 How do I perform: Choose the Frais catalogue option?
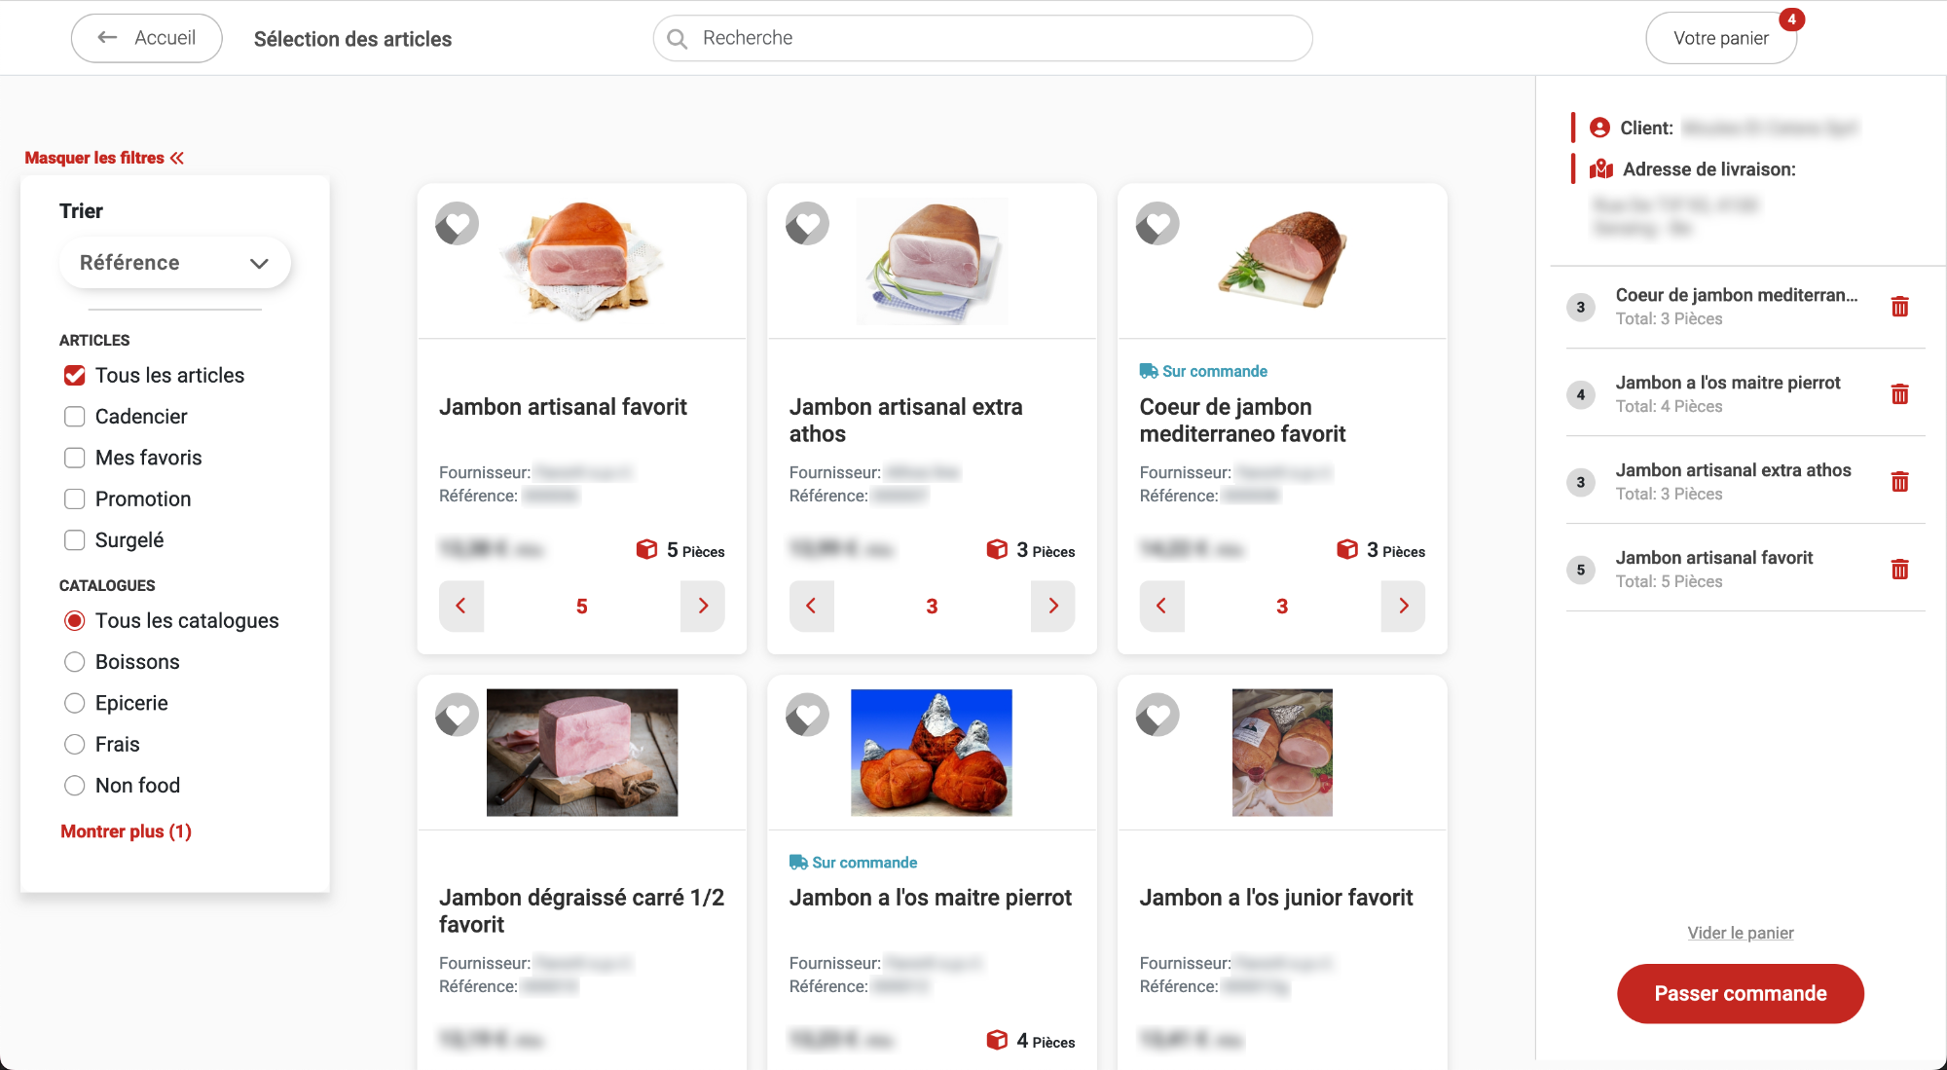pos(75,745)
